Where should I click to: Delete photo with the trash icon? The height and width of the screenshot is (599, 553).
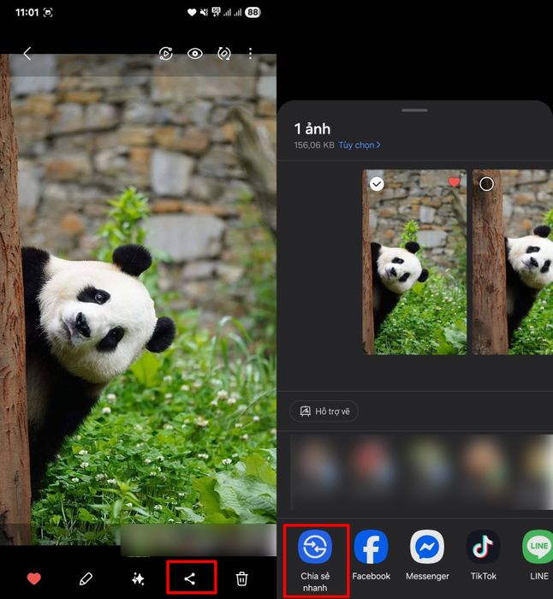point(241,578)
